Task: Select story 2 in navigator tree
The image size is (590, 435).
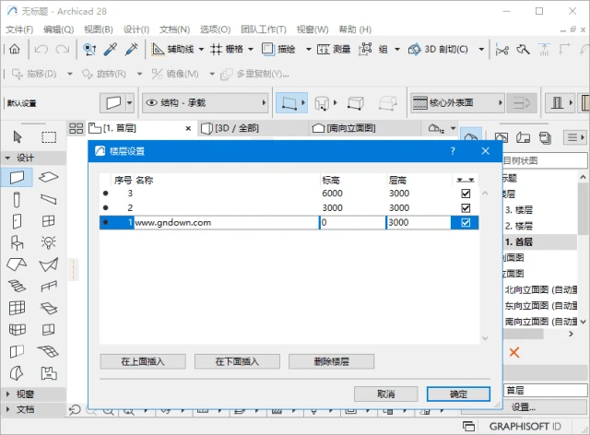Action: [x=519, y=226]
